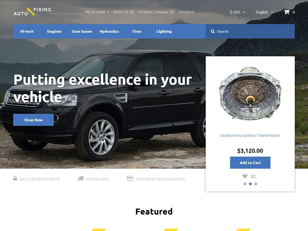Click into the Search input field
Screen dimensions: 308x231
coord(250,32)
